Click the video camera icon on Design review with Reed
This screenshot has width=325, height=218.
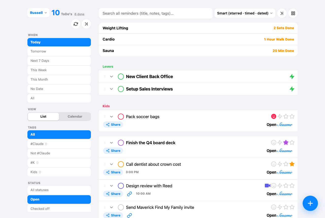click(267, 186)
